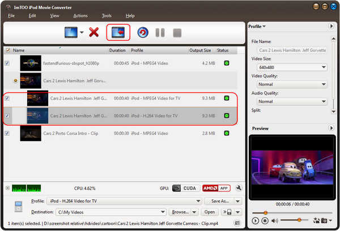Click the preview seek slider
Viewport: 340px width, 231px height.
tap(292, 213)
